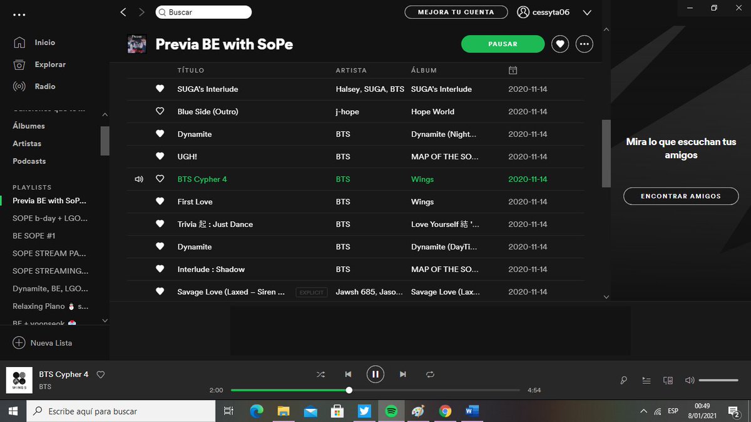This screenshot has width=751, height=422.
Task: Click the Wings album cover thumbnail
Action: tap(19, 380)
